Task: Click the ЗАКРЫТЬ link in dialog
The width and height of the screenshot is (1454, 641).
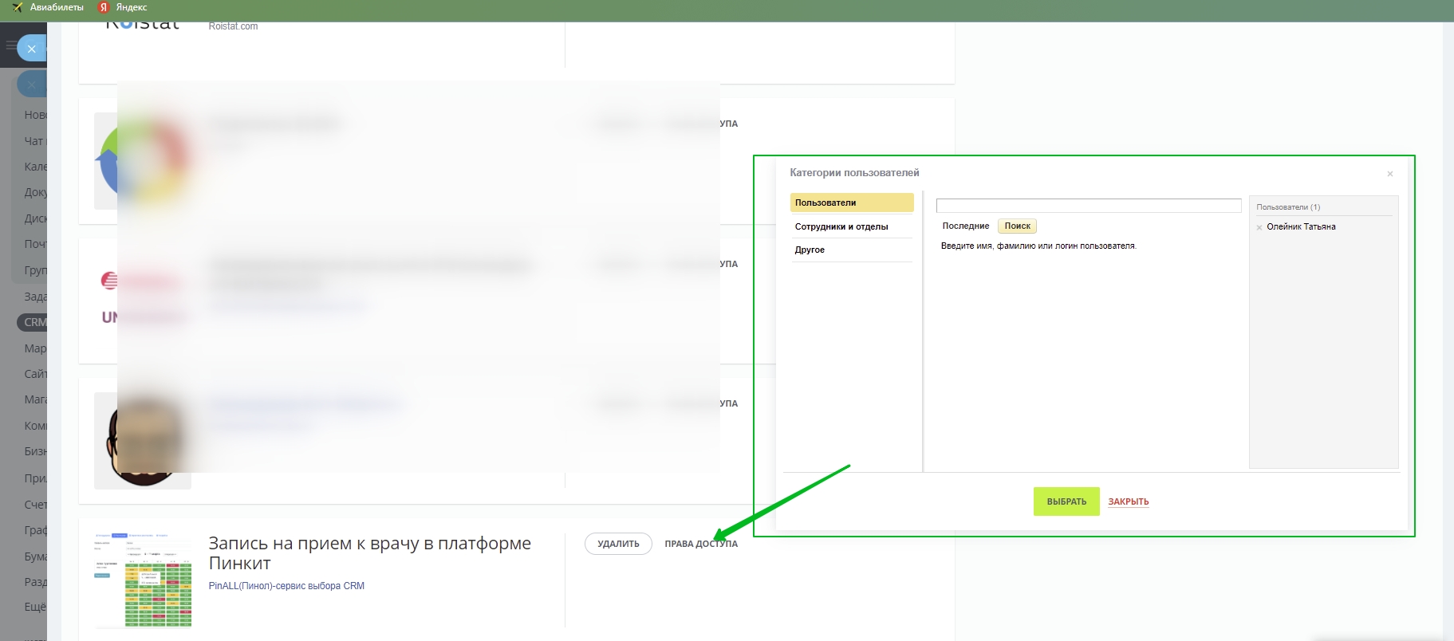Action: [1128, 501]
